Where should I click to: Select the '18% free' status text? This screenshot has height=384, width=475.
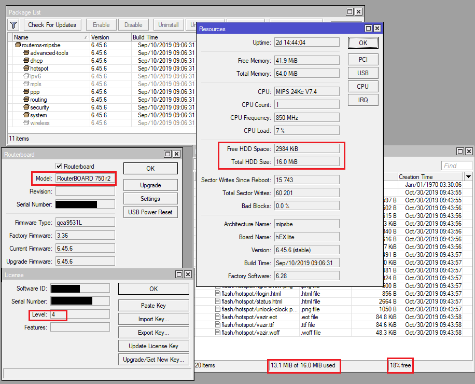(x=400, y=365)
